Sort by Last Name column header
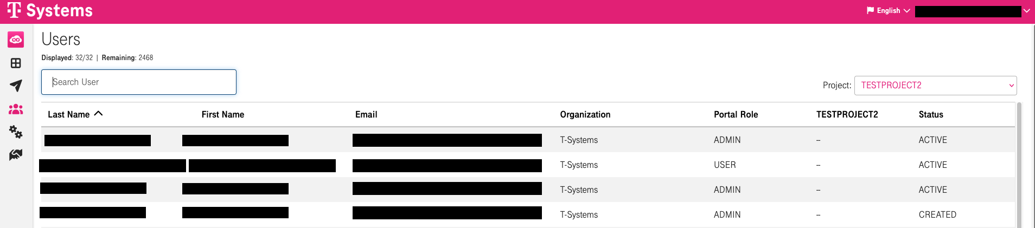1035x228 pixels. [69, 115]
